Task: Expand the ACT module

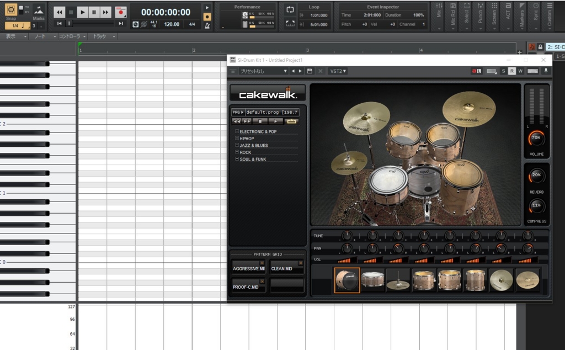Action: click(x=508, y=15)
